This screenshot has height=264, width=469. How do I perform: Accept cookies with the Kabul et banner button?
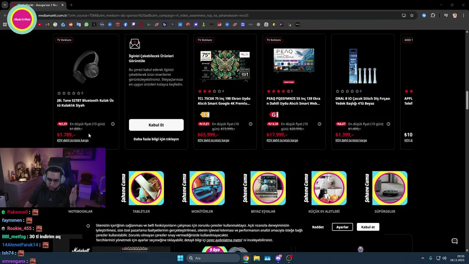[368, 227]
